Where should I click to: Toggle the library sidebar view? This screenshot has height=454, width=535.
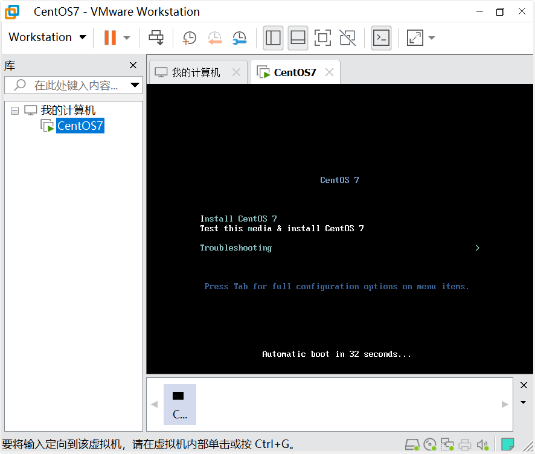273,37
